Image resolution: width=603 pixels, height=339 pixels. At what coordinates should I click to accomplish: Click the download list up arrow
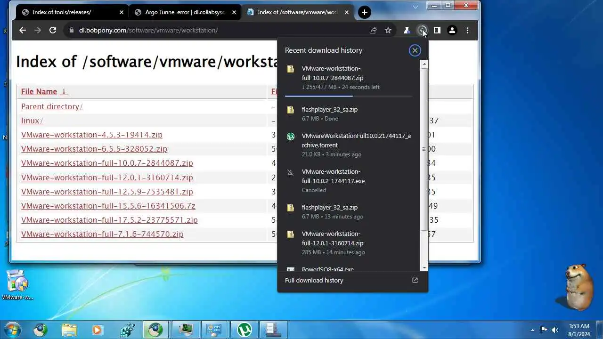424,64
